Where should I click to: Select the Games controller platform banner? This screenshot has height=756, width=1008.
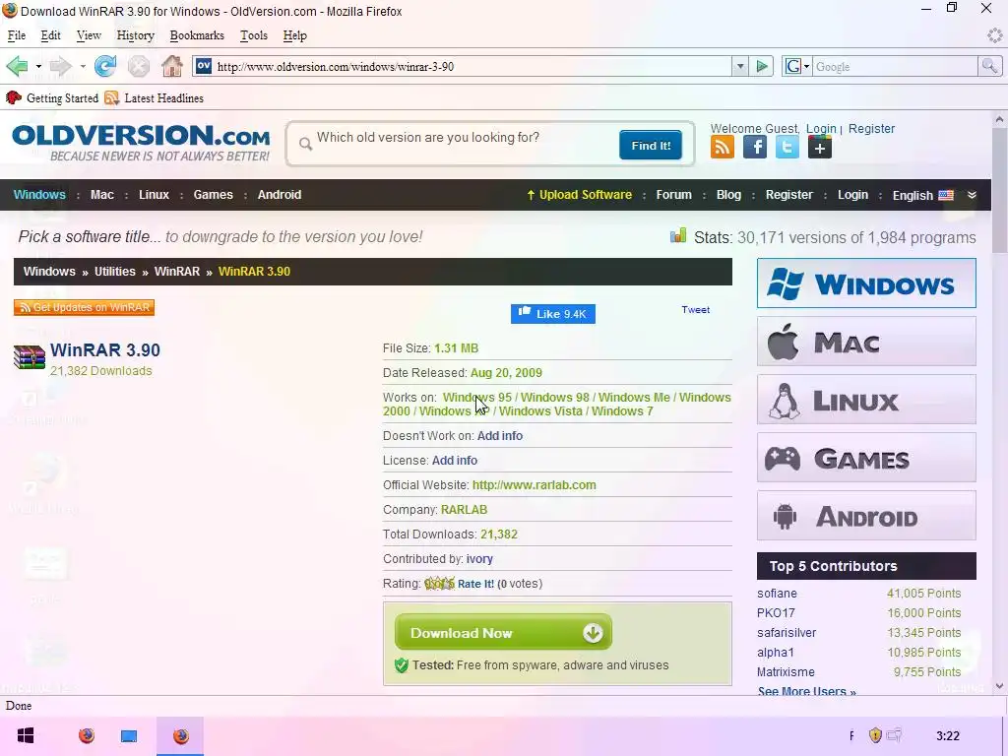point(866,458)
